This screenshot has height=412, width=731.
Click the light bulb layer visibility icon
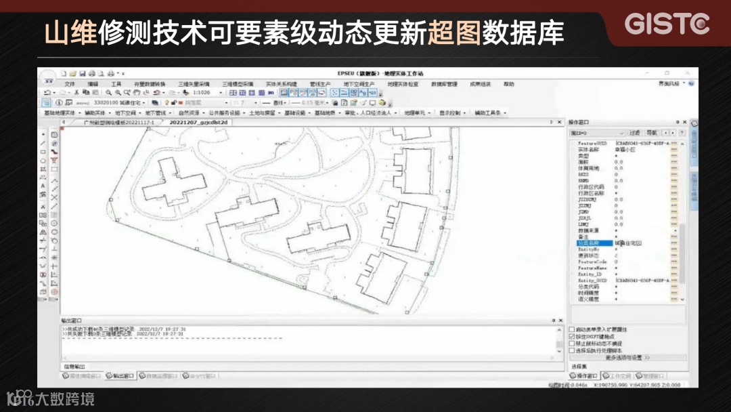(x=167, y=102)
